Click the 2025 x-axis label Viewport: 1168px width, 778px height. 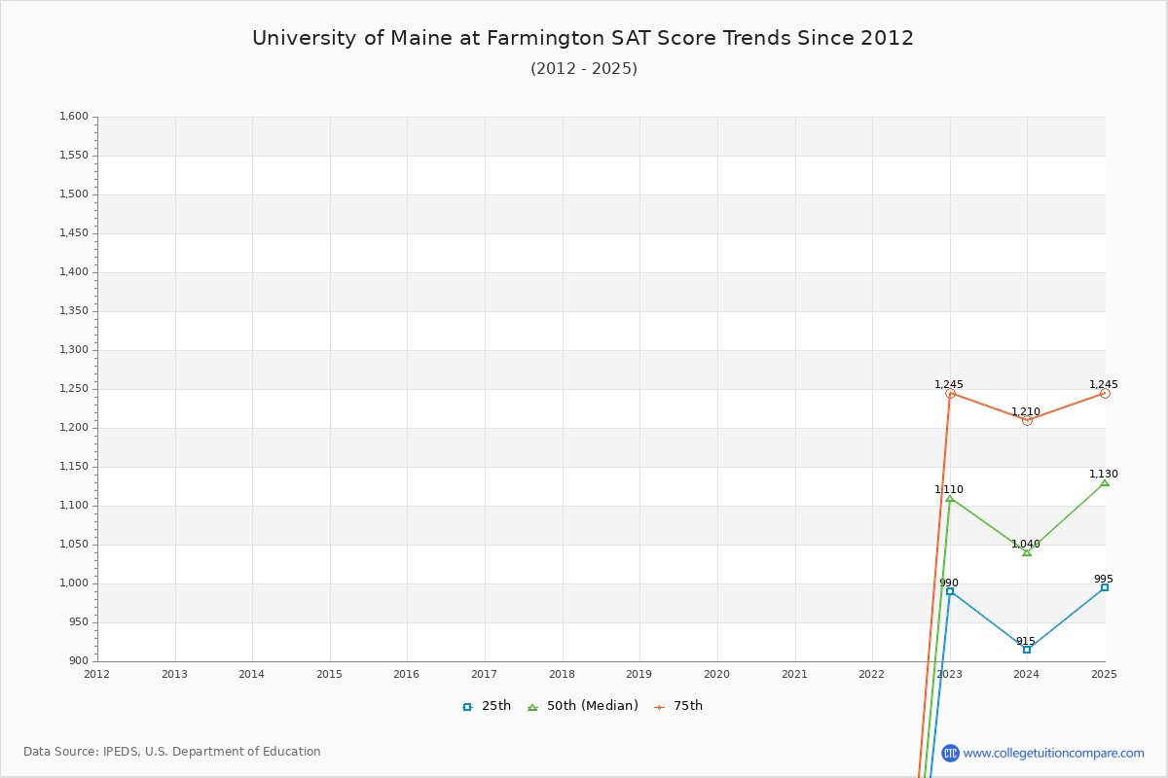(x=1105, y=673)
